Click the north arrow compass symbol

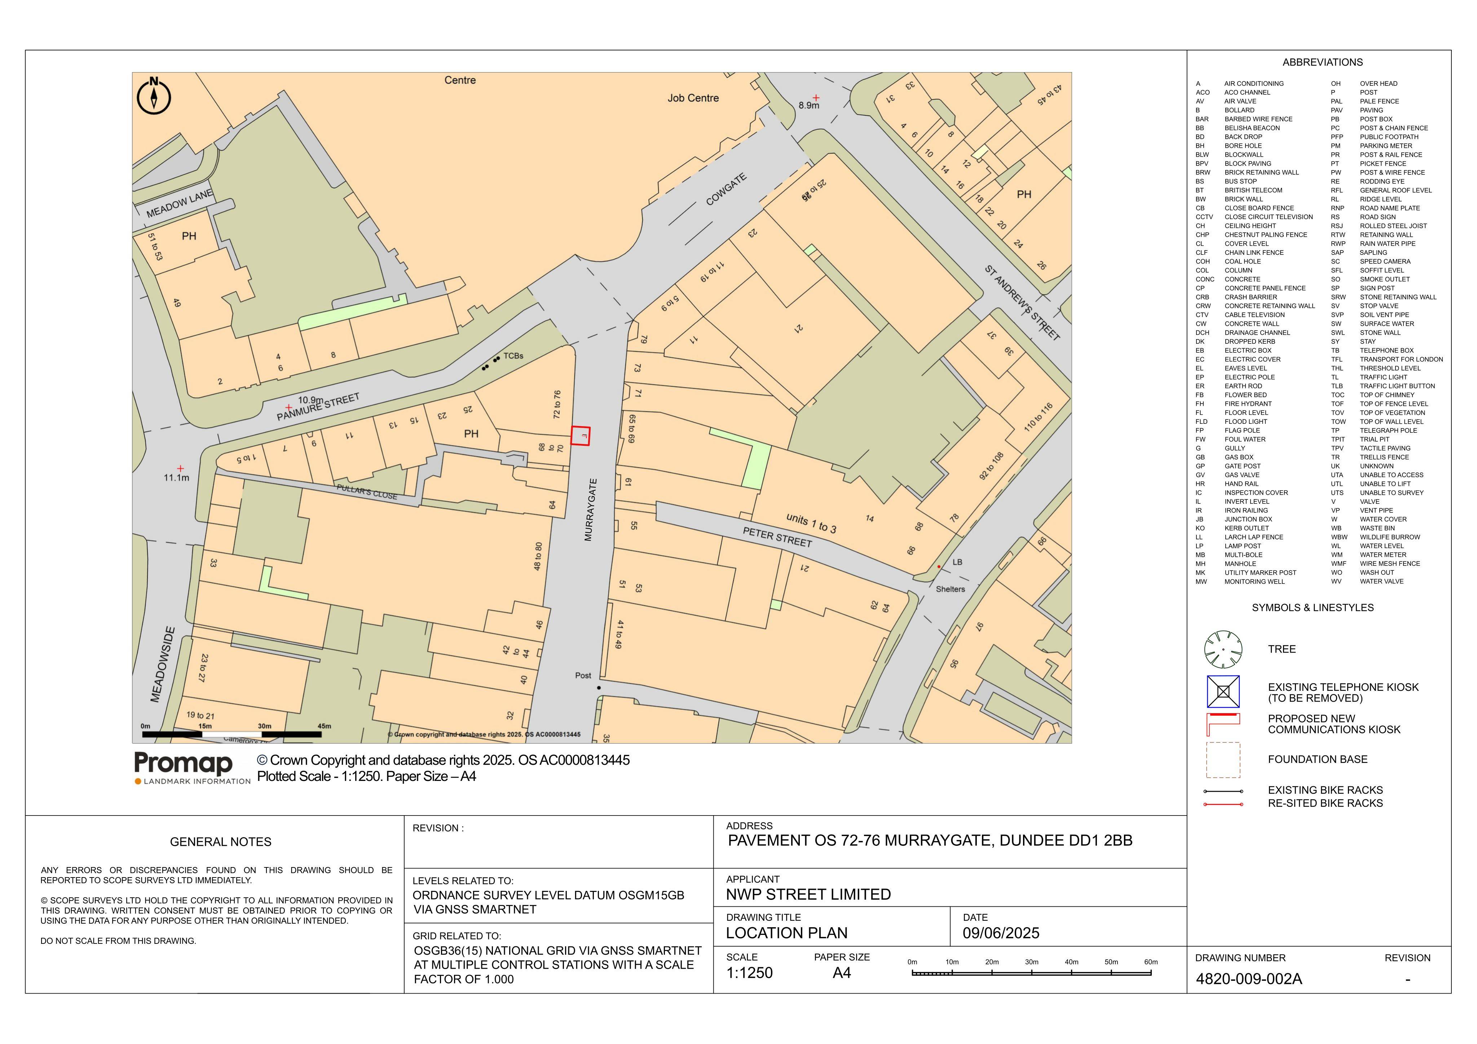(x=154, y=97)
